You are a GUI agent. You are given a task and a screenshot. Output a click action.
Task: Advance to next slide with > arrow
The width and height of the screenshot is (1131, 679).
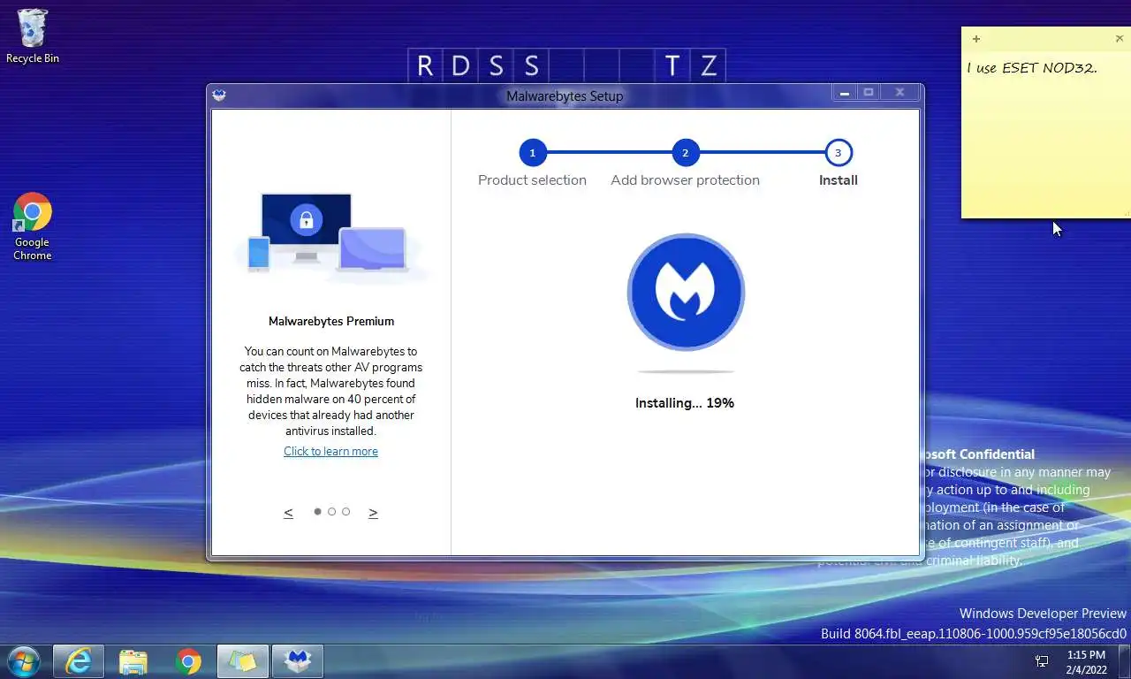[373, 512]
